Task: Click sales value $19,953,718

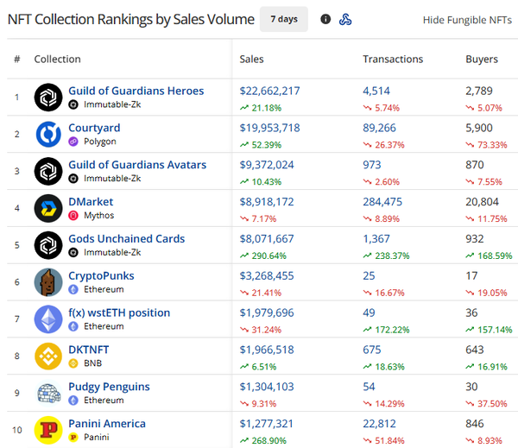Action: 269,128
